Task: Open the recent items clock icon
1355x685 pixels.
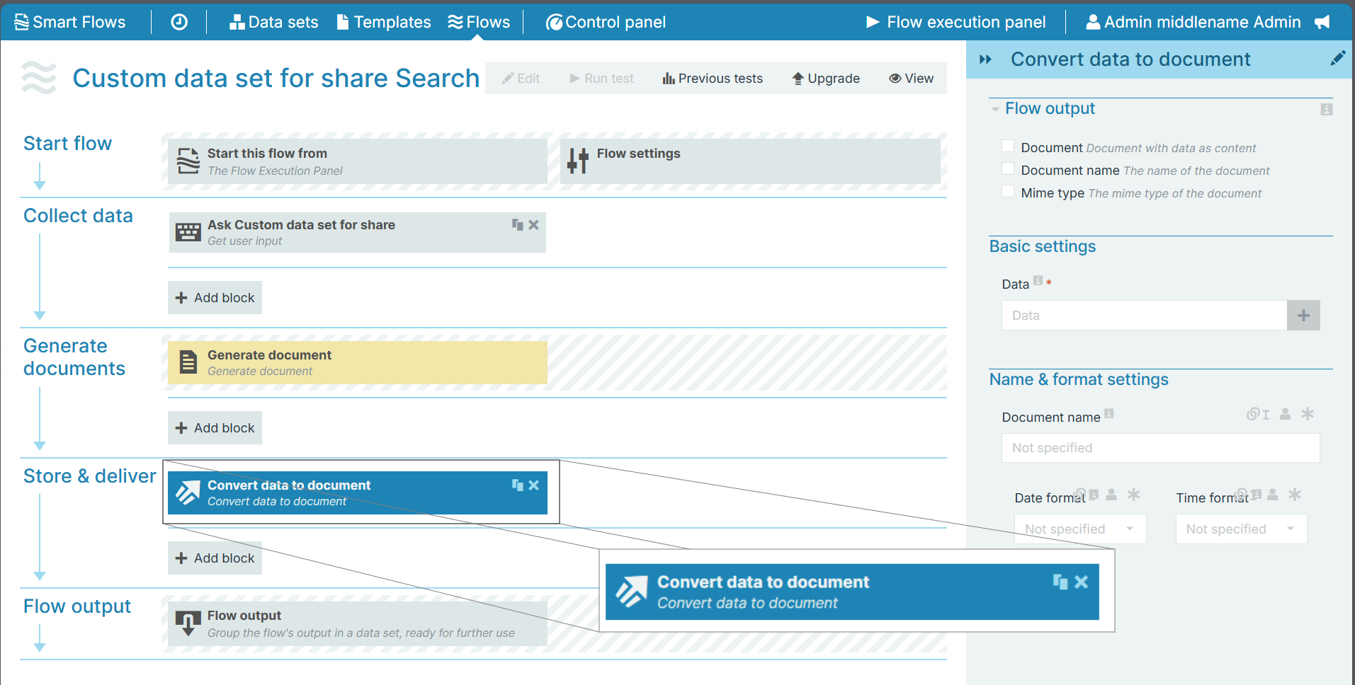Action: click(x=179, y=22)
